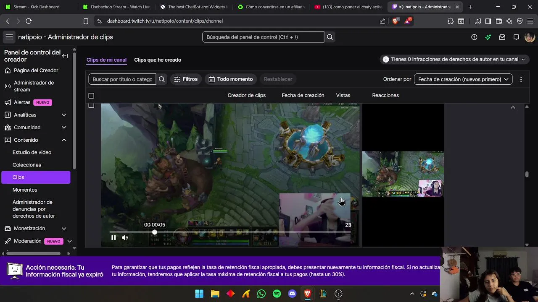Open the Twitch help icon
The image size is (538, 302).
474,37
